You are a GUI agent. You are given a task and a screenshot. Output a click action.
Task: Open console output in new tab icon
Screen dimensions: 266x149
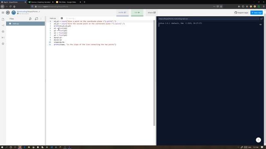tap(261, 19)
